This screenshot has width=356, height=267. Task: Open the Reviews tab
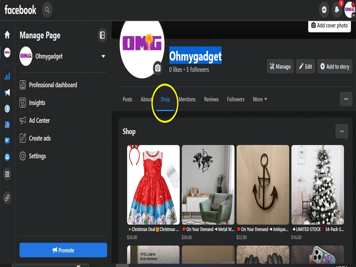coord(211,99)
